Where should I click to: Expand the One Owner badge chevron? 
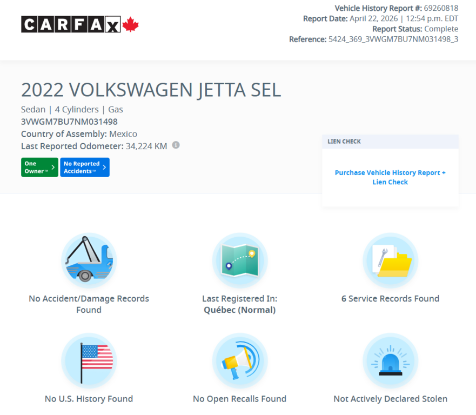[52, 167]
